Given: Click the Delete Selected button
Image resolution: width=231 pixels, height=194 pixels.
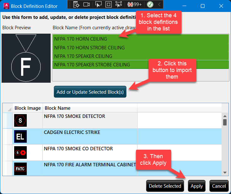Looking at the screenshot, I should point(165,186).
